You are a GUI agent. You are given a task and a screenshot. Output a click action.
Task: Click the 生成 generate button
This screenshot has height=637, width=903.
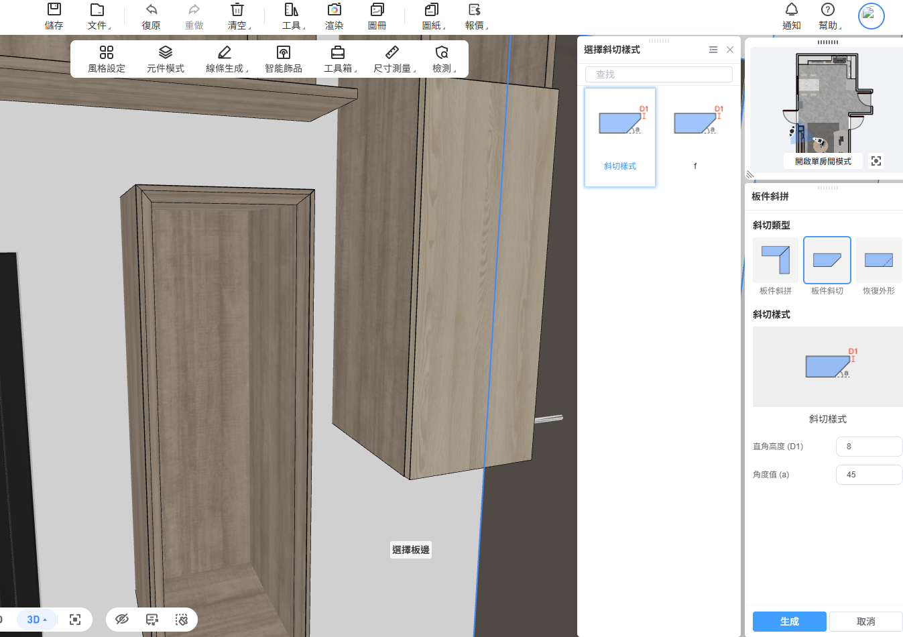[789, 622]
